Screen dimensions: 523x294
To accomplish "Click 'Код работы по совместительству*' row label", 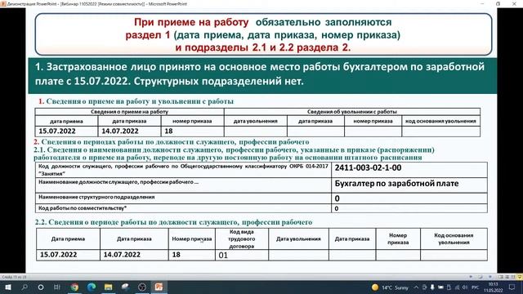I will [83, 208].
